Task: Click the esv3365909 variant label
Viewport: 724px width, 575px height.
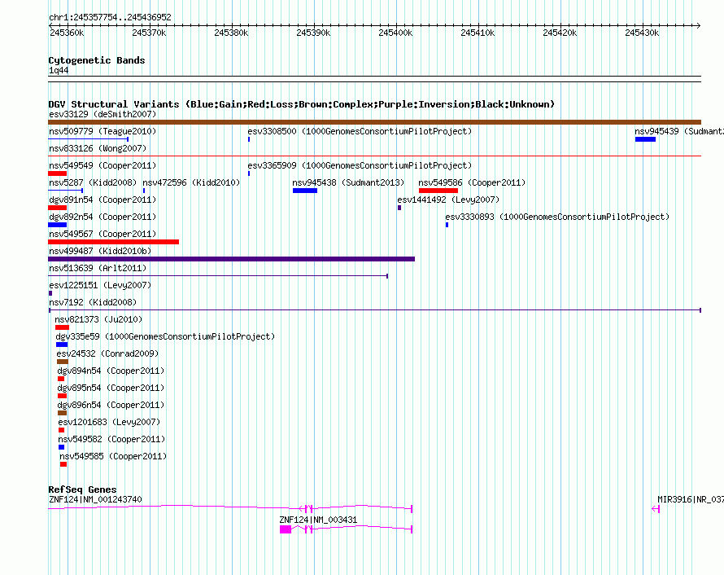Action: tap(360, 165)
